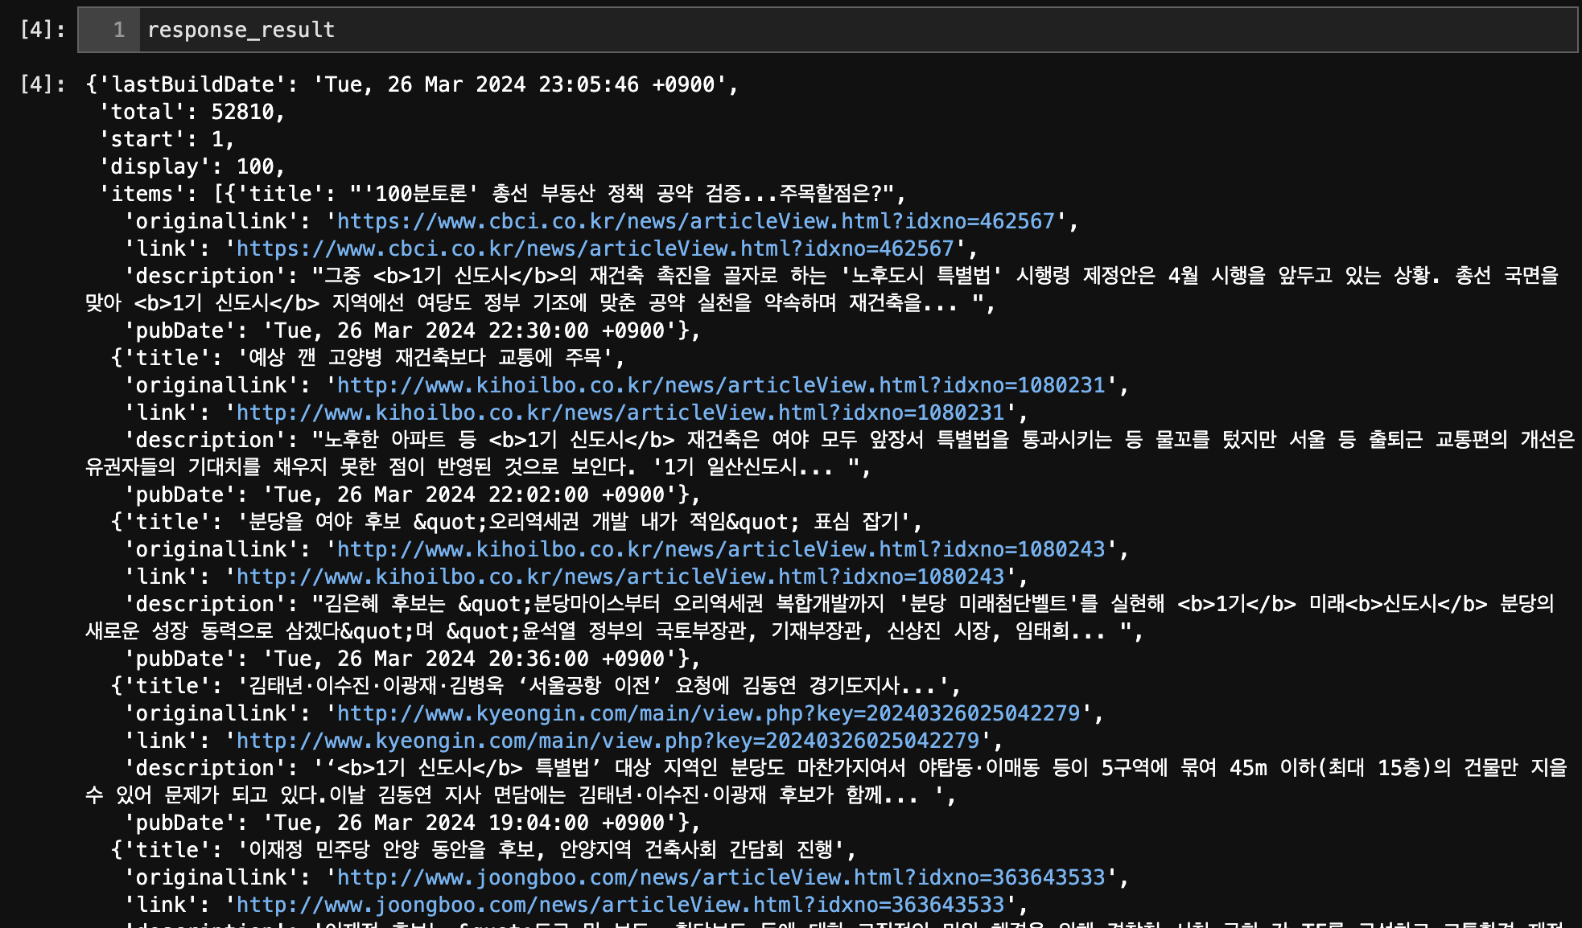Open cbci.co.kr link idxno=462567

point(595,248)
